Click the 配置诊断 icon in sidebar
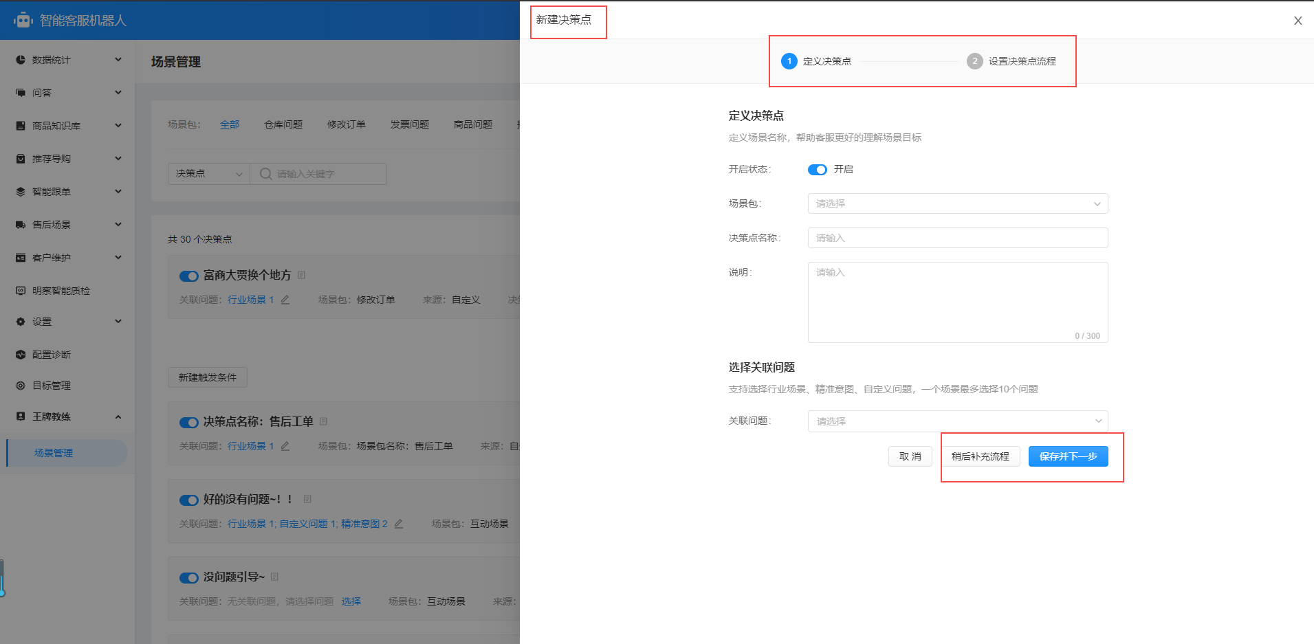 pyautogui.click(x=21, y=355)
